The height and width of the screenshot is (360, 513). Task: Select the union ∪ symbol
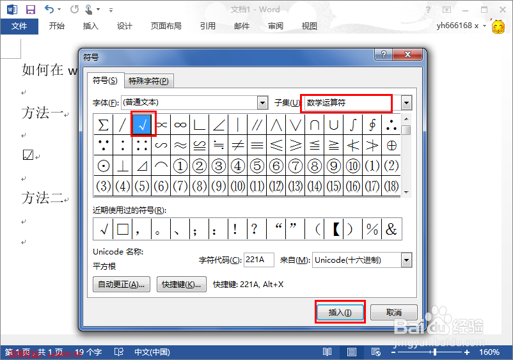(334, 125)
